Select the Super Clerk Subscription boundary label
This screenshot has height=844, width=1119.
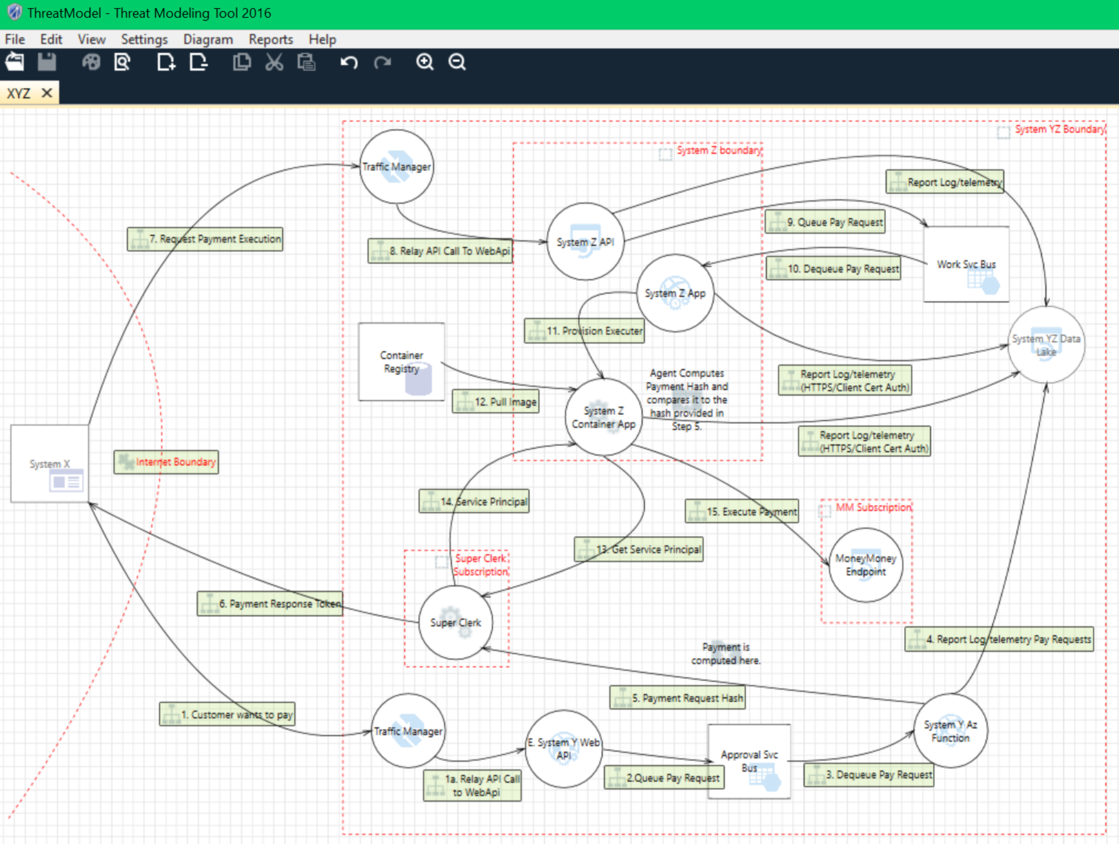[481, 564]
